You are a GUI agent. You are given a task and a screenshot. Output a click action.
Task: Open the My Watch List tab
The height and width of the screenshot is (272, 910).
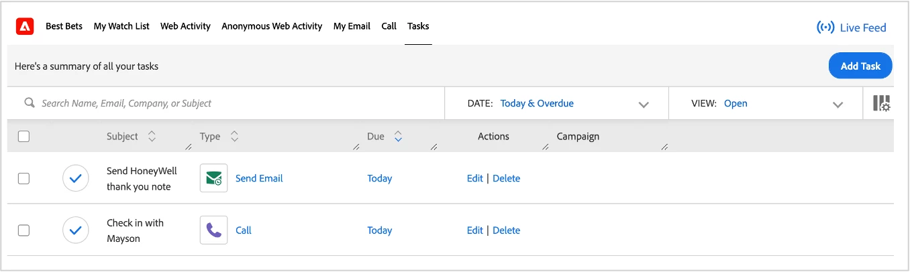tap(121, 26)
